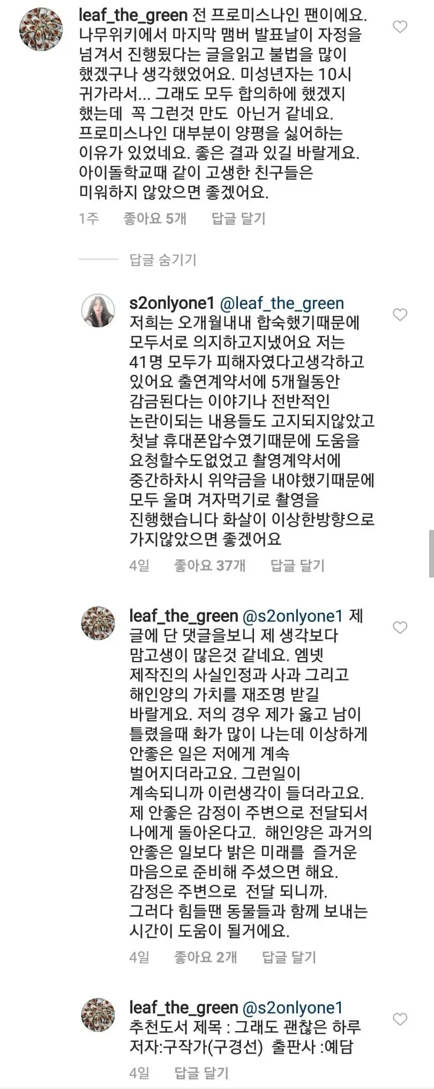Tap 답글 달기 under s2onlyone1's reply
Screen dimensions: 434x1089
pyautogui.click(x=296, y=565)
